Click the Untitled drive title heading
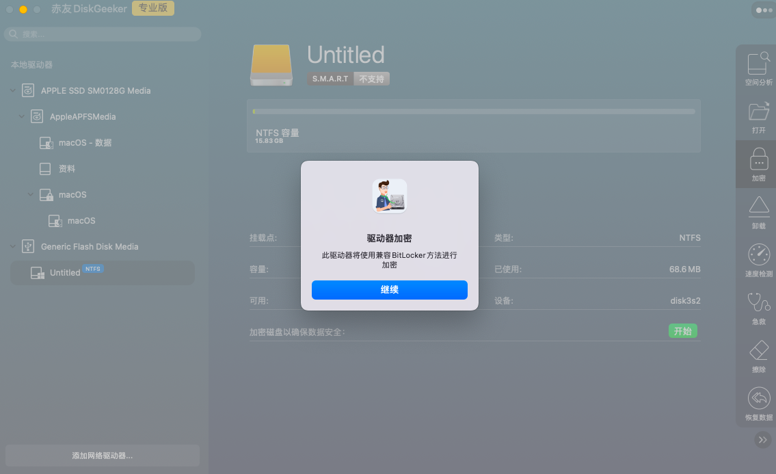The width and height of the screenshot is (776, 474). (x=345, y=55)
